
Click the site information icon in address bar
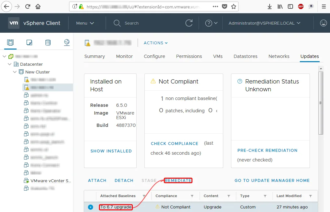(x=75, y=6)
